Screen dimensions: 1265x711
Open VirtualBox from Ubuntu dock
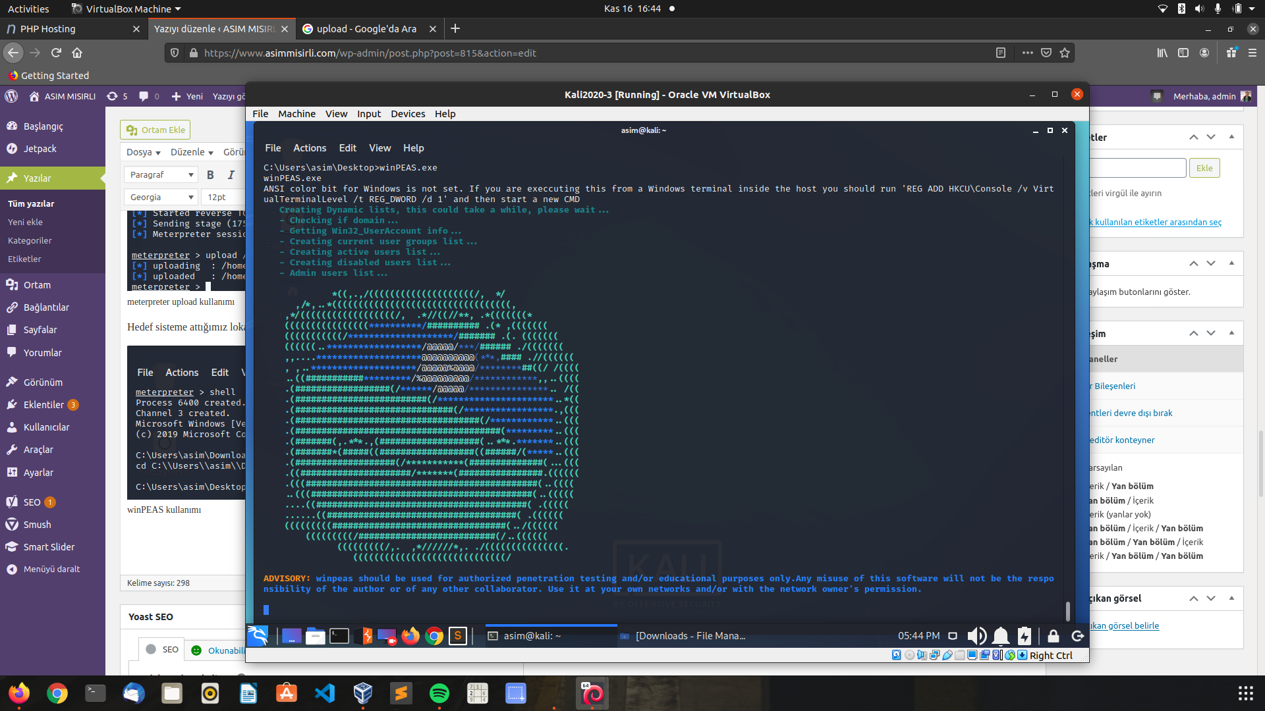point(363,693)
